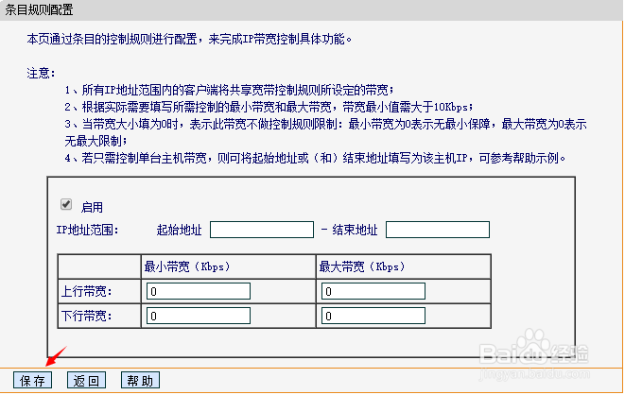Click note 4 about 只需控制单台主机带宽
This screenshot has height=395, width=625.
(x=315, y=158)
